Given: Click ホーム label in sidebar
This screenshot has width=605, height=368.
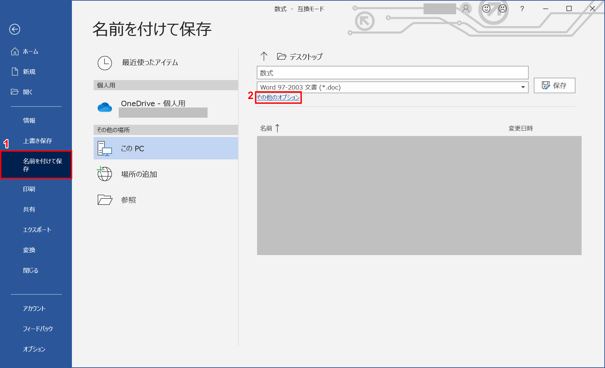Looking at the screenshot, I should point(31,52).
